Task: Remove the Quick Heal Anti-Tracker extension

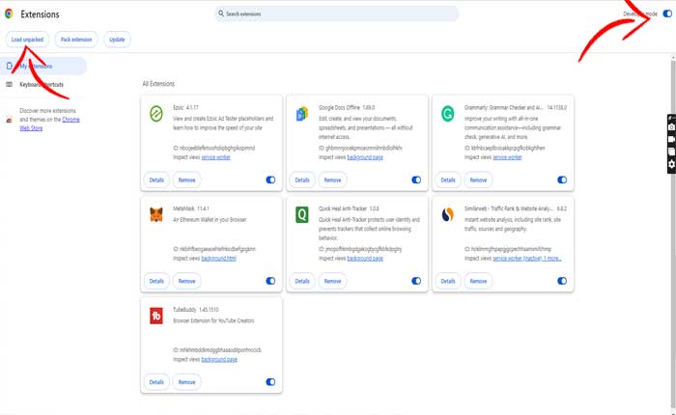Action: point(332,281)
